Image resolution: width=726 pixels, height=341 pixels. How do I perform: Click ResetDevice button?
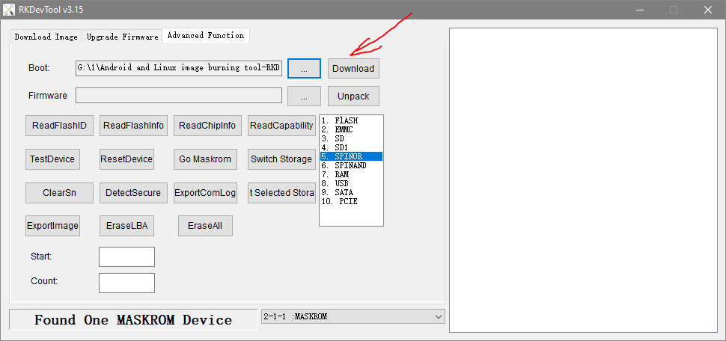coord(126,159)
